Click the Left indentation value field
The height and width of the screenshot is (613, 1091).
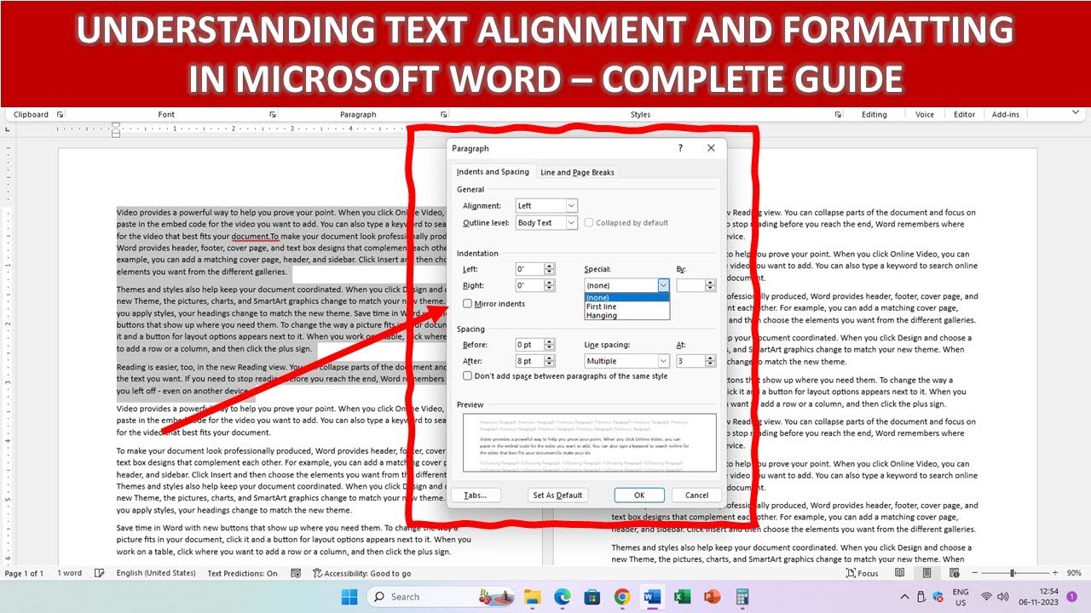(529, 269)
